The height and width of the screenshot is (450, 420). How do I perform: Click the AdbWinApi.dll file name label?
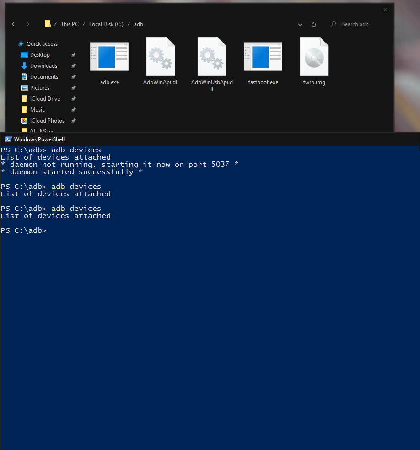click(161, 82)
